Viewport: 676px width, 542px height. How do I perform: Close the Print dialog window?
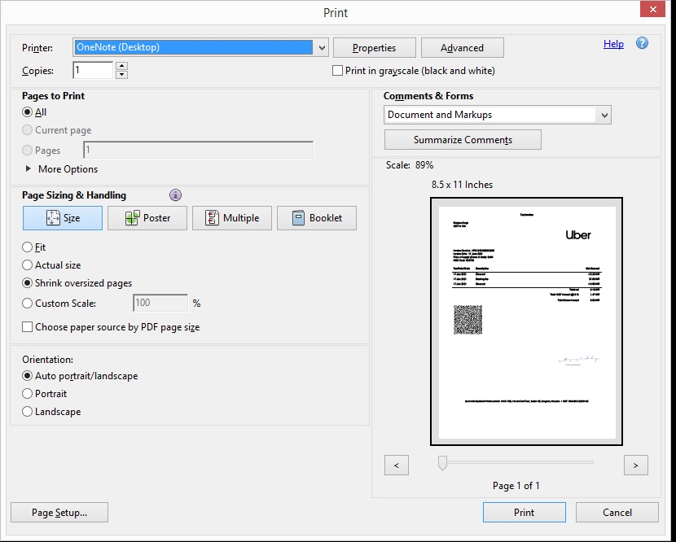point(652,9)
